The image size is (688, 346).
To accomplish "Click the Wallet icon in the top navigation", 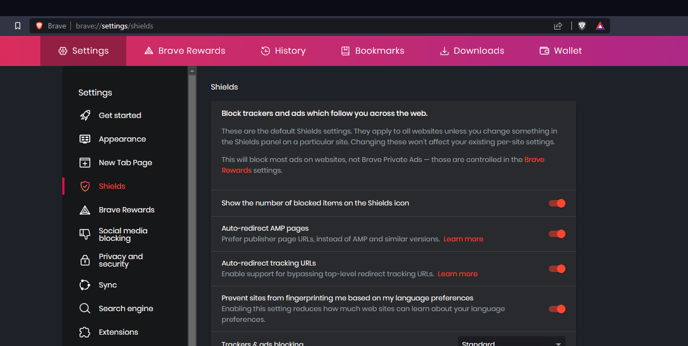I will (x=544, y=51).
